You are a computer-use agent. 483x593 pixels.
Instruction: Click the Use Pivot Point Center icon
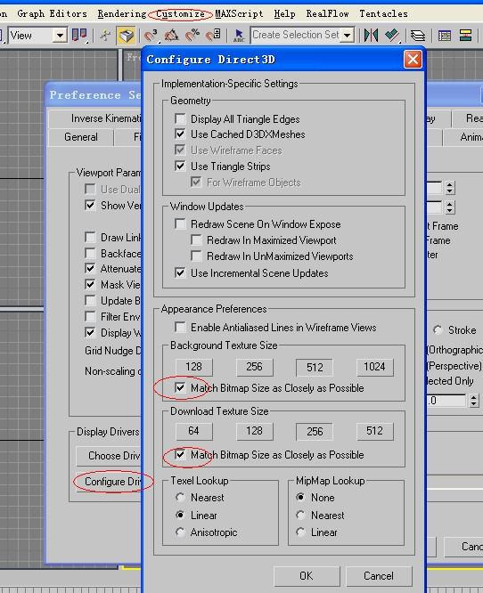point(79,36)
